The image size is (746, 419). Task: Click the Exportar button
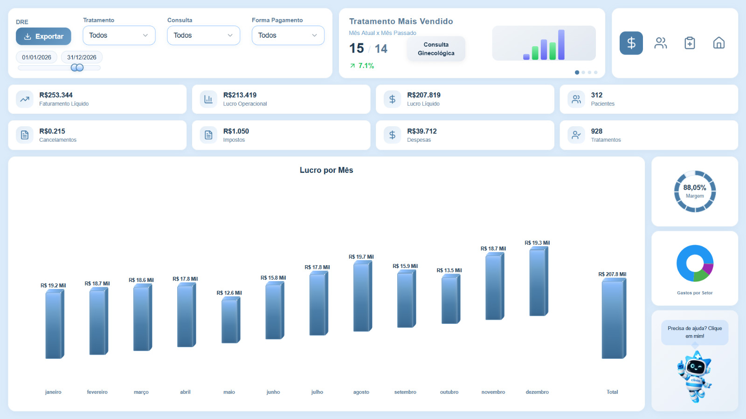[x=43, y=36]
